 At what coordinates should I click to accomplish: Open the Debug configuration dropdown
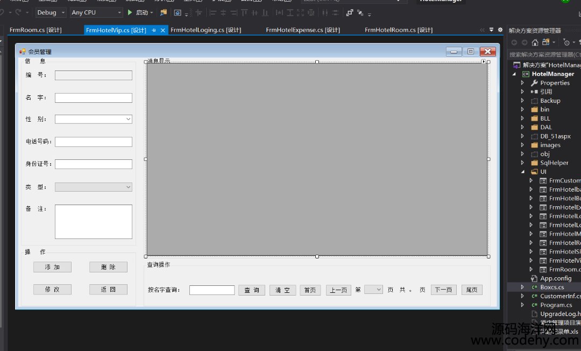(51, 12)
